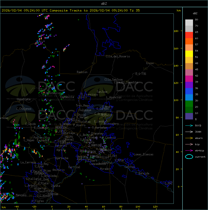The height and width of the screenshot is (210, 208).
Task: Click the Lomas_Blancas label on map
Action: pyautogui.click(x=143, y=154)
